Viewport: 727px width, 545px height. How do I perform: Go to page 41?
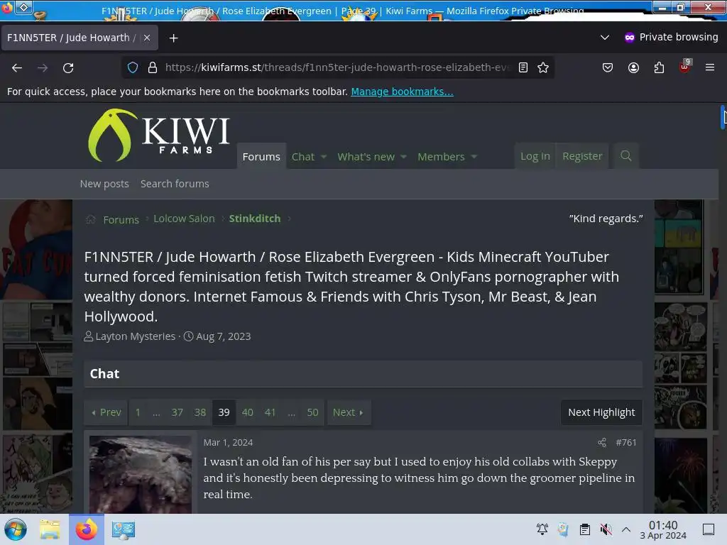[270, 412]
